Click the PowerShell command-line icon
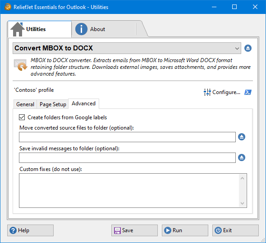Image resolution: width=266 pixels, height=243 pixels. (248, 92)
